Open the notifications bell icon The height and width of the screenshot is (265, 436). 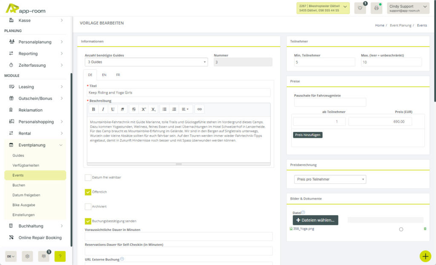tap(360, 9)
